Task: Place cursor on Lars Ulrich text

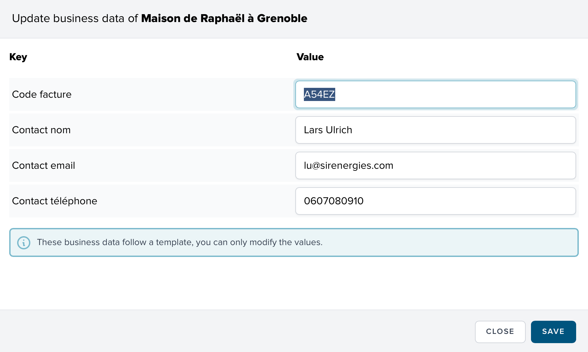Action: [x=328, y=130]
